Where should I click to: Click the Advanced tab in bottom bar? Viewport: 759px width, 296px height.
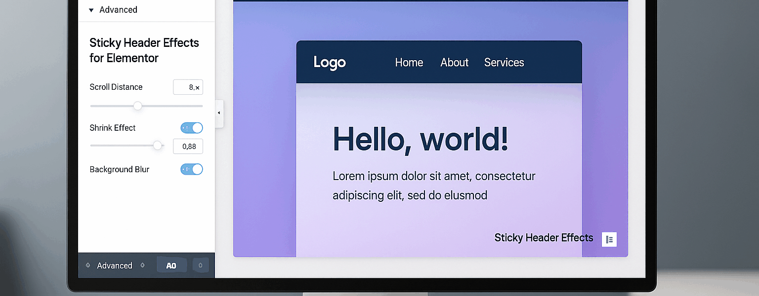[115, 265]
